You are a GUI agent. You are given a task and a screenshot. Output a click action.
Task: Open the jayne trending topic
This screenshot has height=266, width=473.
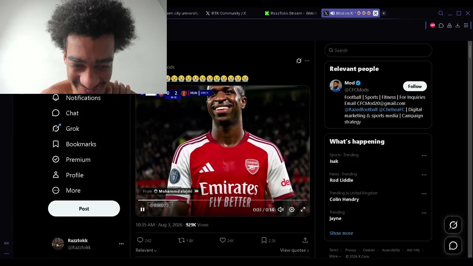[x=336, y=218]
